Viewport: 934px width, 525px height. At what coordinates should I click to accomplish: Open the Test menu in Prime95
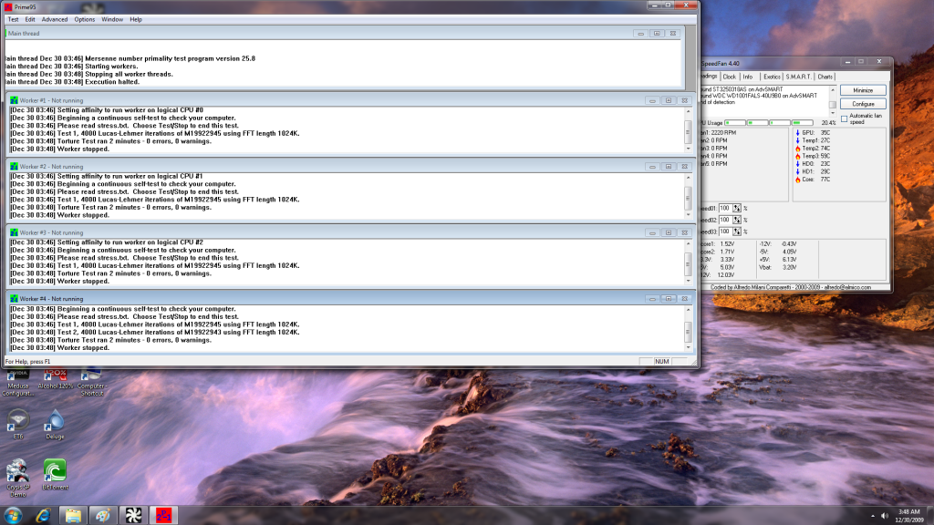point(13,19)
